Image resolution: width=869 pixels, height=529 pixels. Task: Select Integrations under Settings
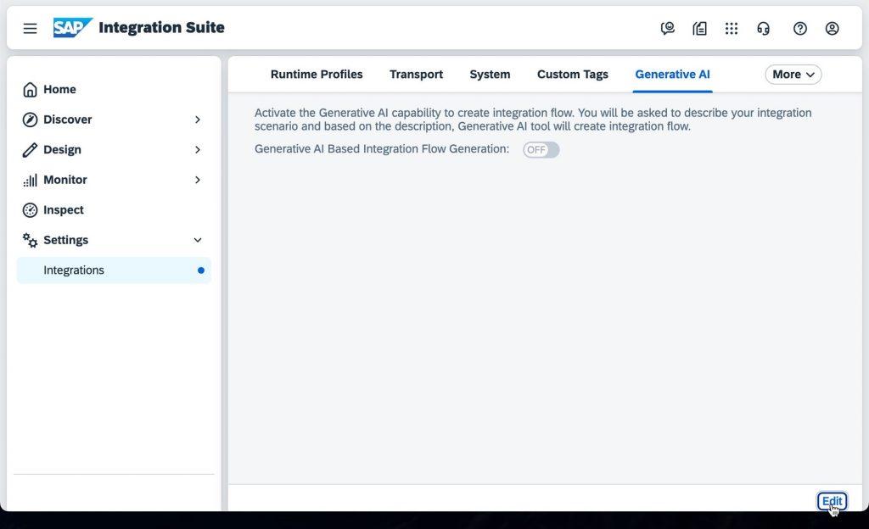114,270
